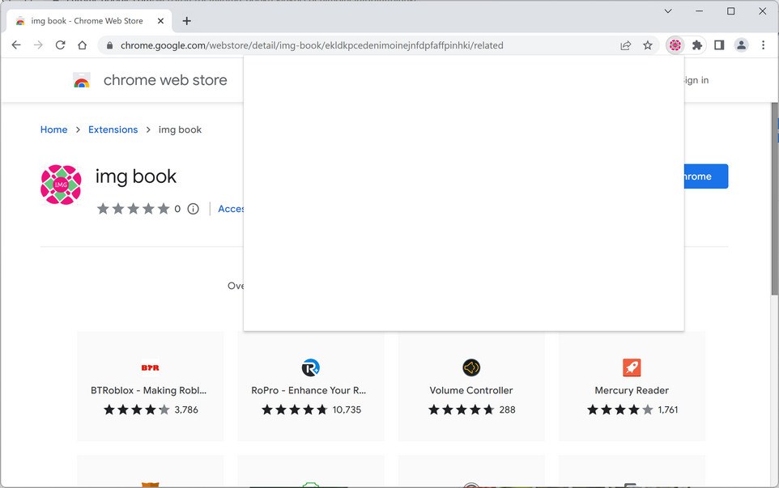
Task: Click the RoPro extension icon
Action: (x=310, y=368)
